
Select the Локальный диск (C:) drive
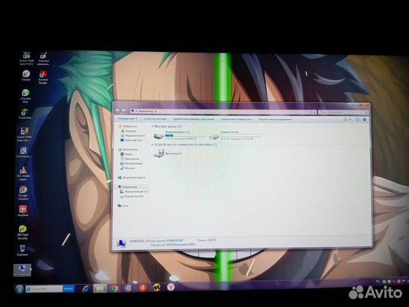point(179,135)
